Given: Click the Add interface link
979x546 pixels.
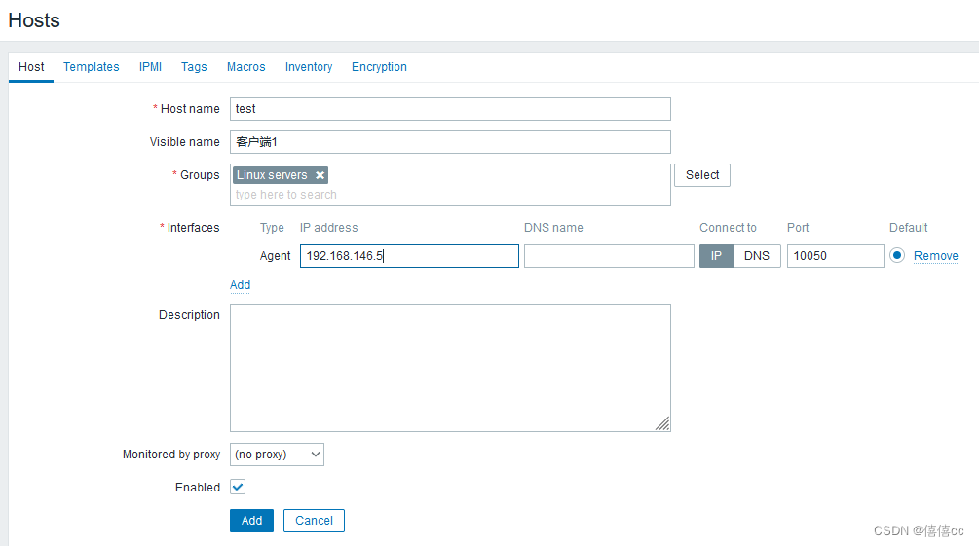Looking at the screenshot, I should point(240,285).
